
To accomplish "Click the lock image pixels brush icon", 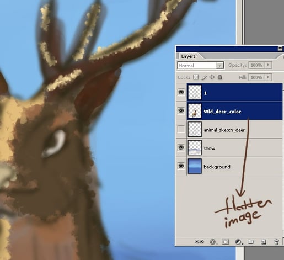I will point(204,77).
